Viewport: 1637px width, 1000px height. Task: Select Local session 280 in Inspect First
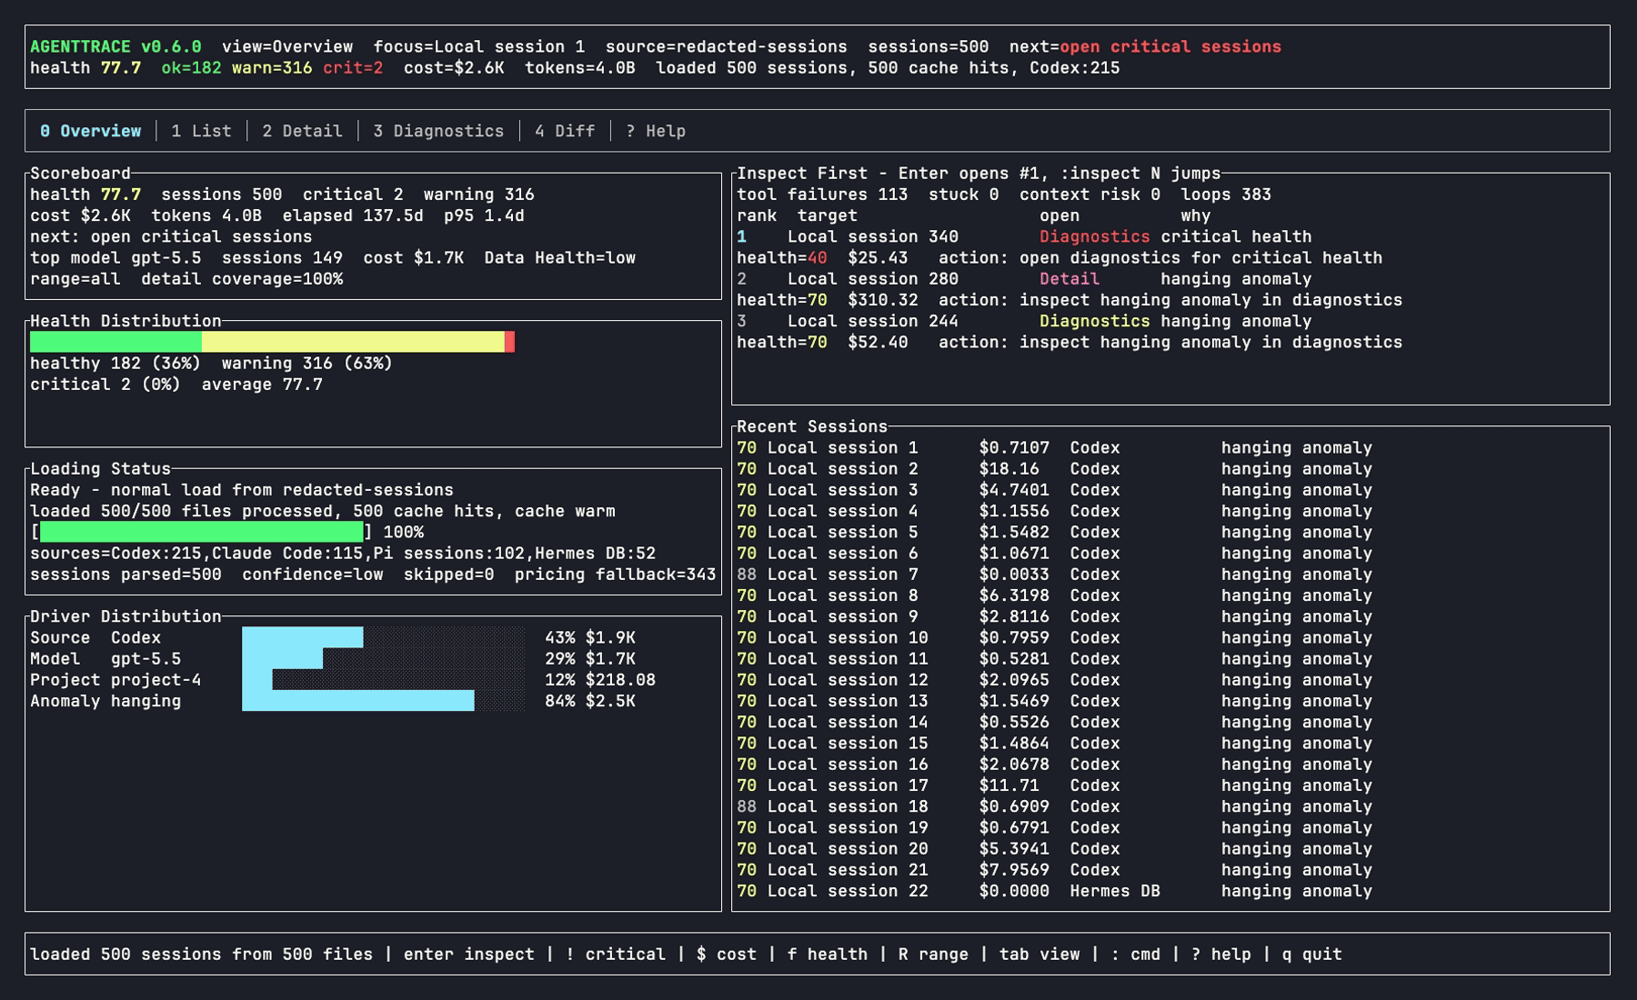[873, 279]
